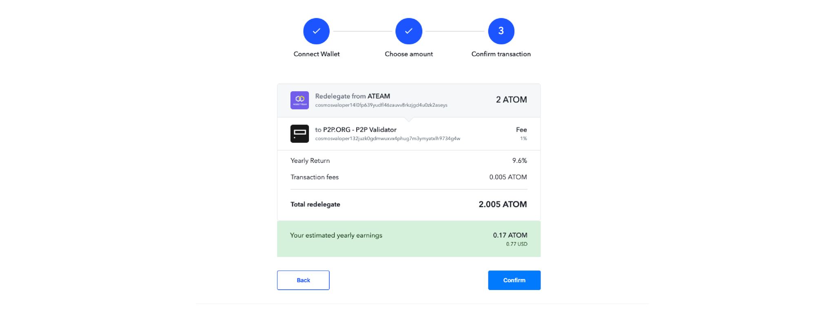
Task: Click the Choose amount checkmark step circle
Action: coord(408,31)
